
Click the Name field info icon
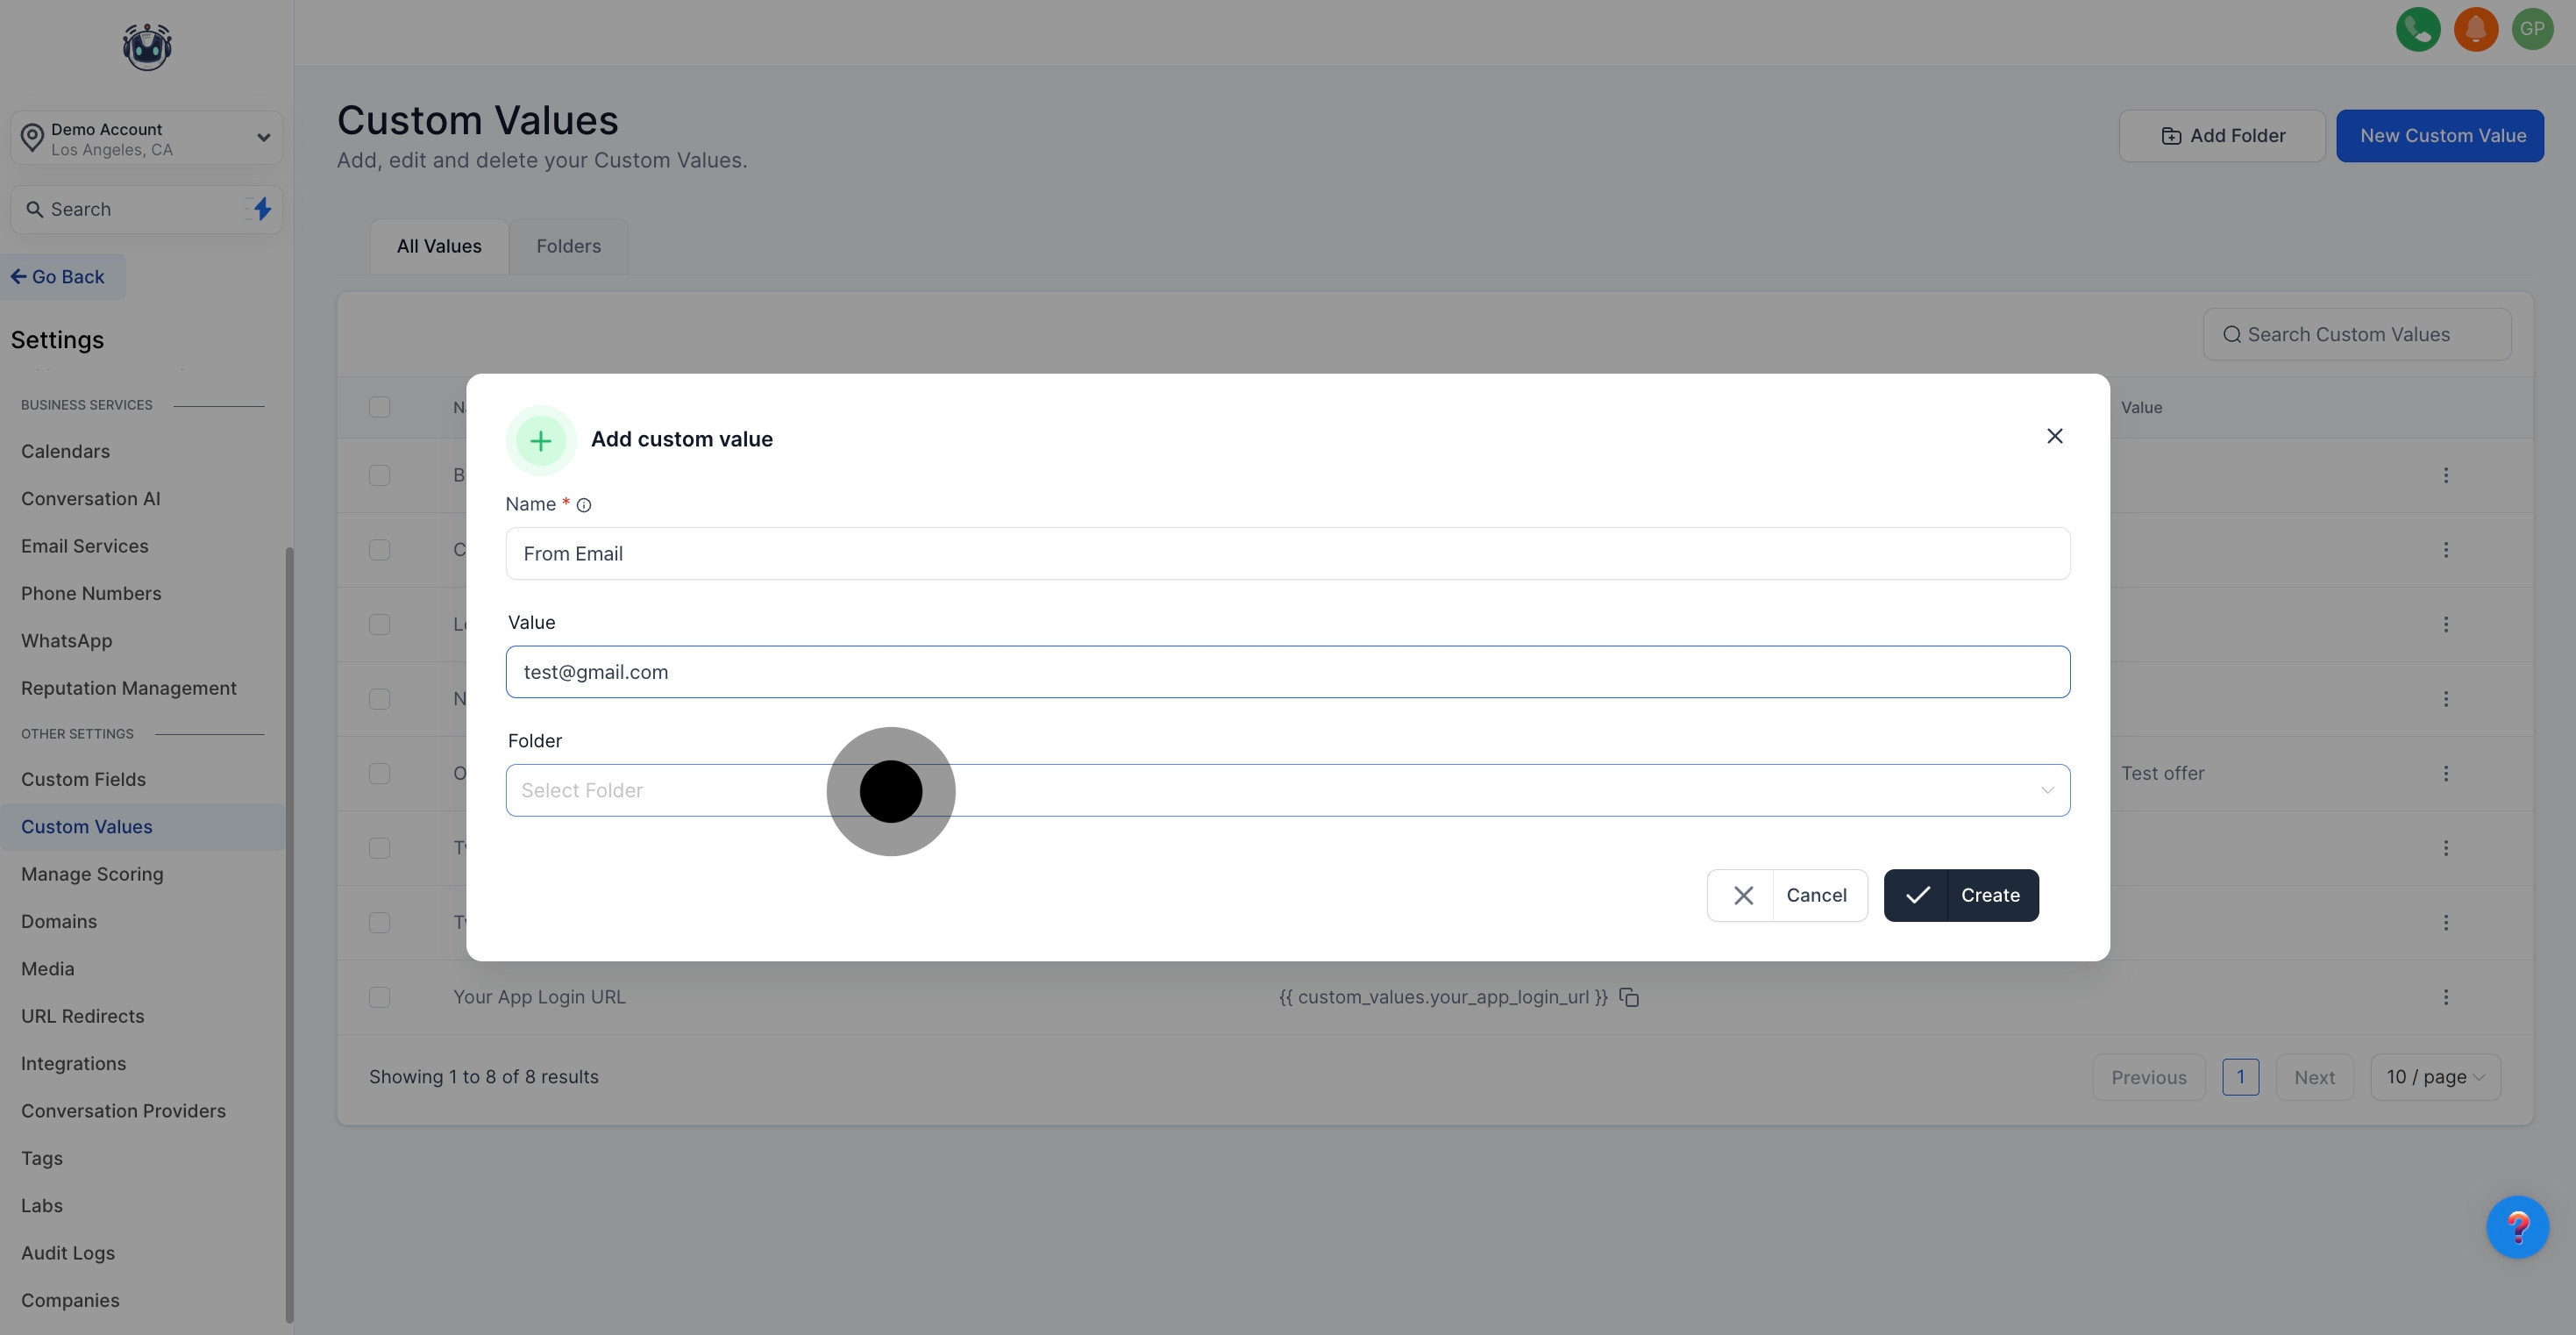(x=584, y=505)
